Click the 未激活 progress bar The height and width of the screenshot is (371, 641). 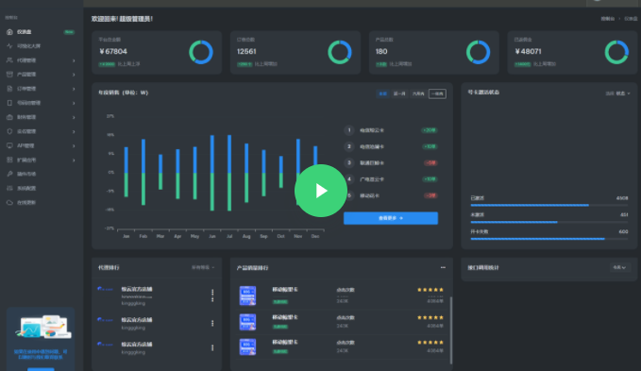click(x=549, y=222)
